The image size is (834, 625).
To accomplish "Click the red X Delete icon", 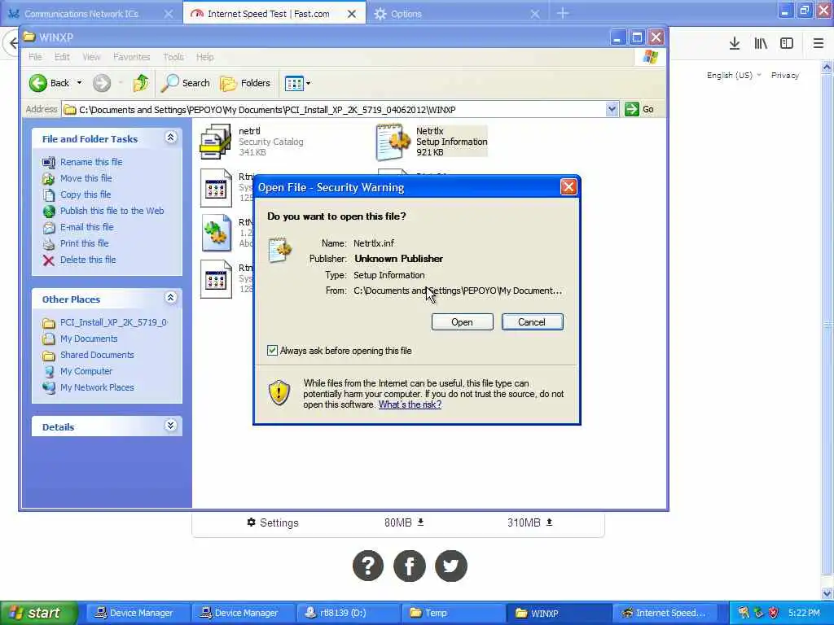I will tap(48, 260).
